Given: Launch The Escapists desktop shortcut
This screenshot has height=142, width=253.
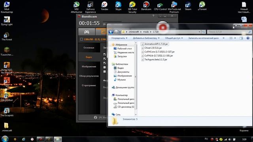Looking at the screenshot, I should tap(7, 112).
